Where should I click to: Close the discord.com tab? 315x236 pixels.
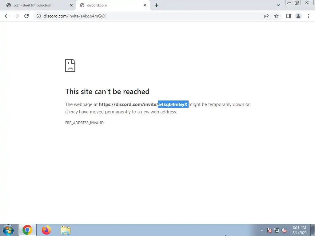(145, 5)
